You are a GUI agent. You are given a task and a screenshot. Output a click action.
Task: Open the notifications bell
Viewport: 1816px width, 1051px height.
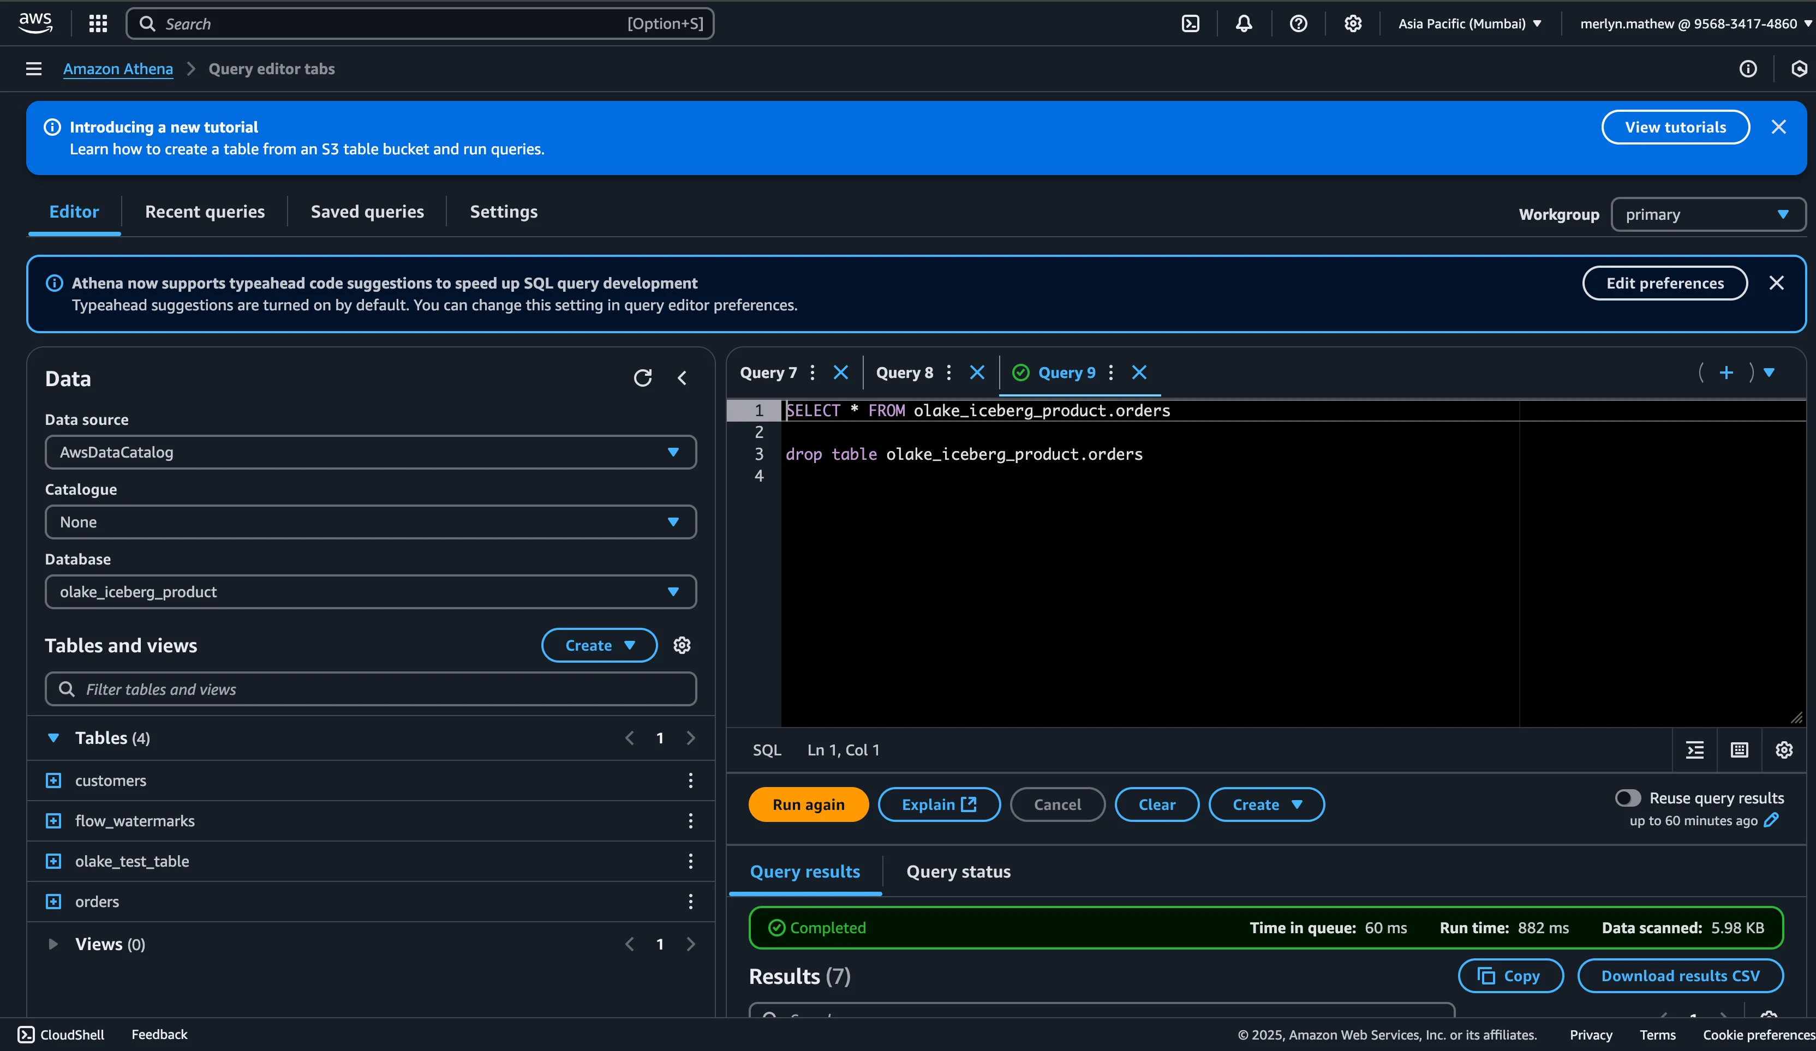(x=1244, y=24)
